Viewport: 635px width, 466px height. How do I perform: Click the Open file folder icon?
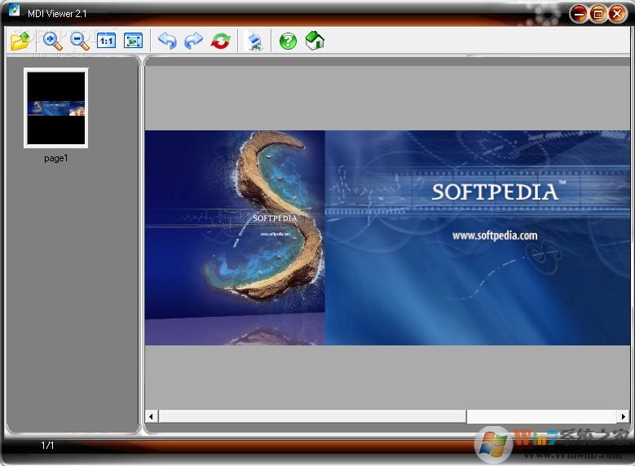[x=20, y=41]
